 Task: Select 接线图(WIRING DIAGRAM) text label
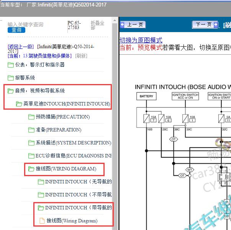click(66, 169)
